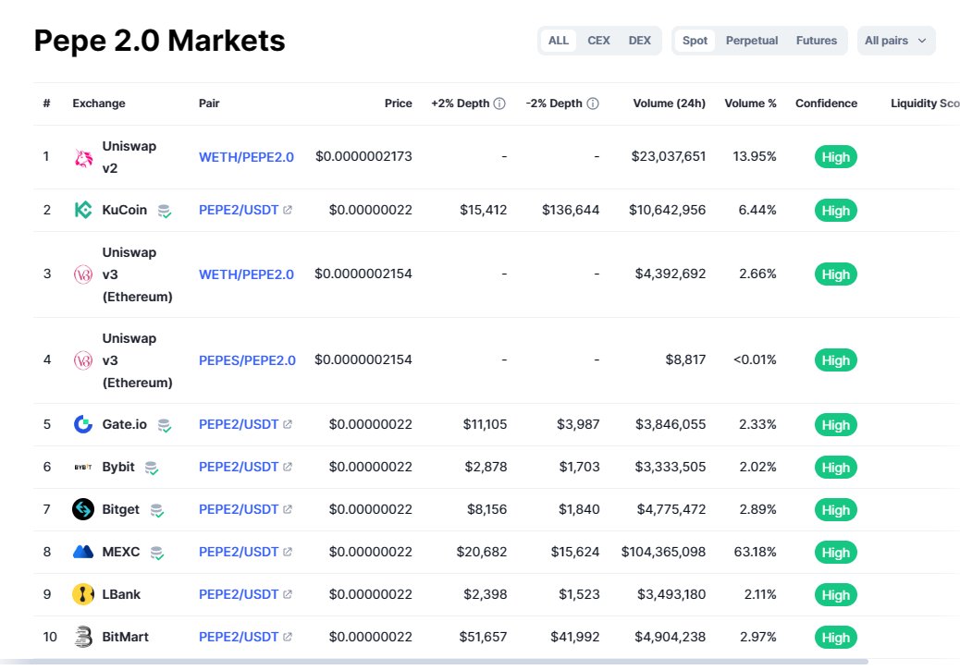The height and width of the screenshot is (670, 960).
Task: Click BitMart +2% depth $51,657
Action: [483, 637]
